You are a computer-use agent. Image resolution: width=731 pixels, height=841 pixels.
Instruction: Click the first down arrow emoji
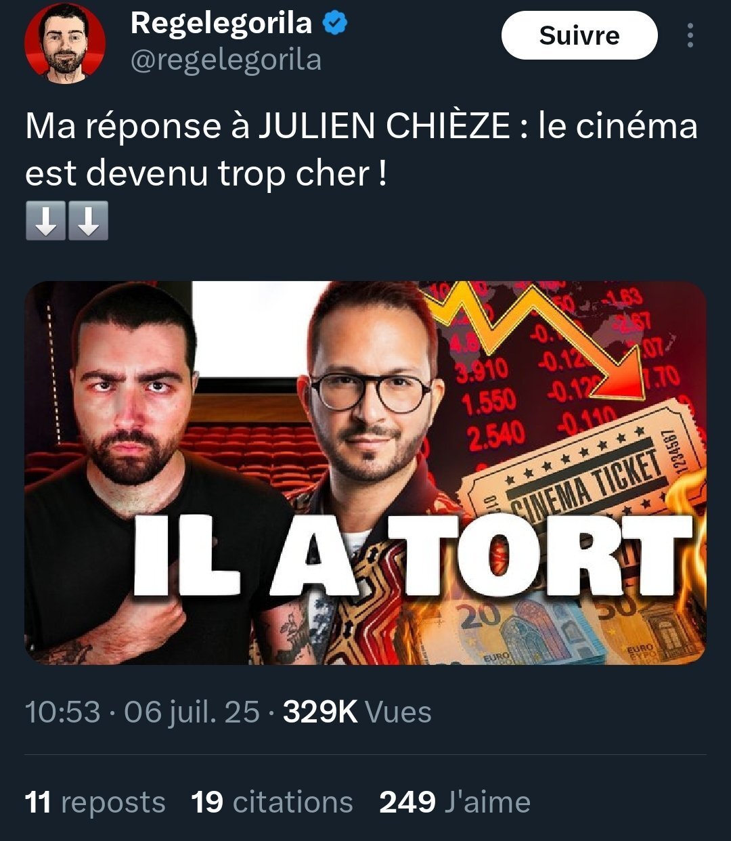[x=46, y=220]
